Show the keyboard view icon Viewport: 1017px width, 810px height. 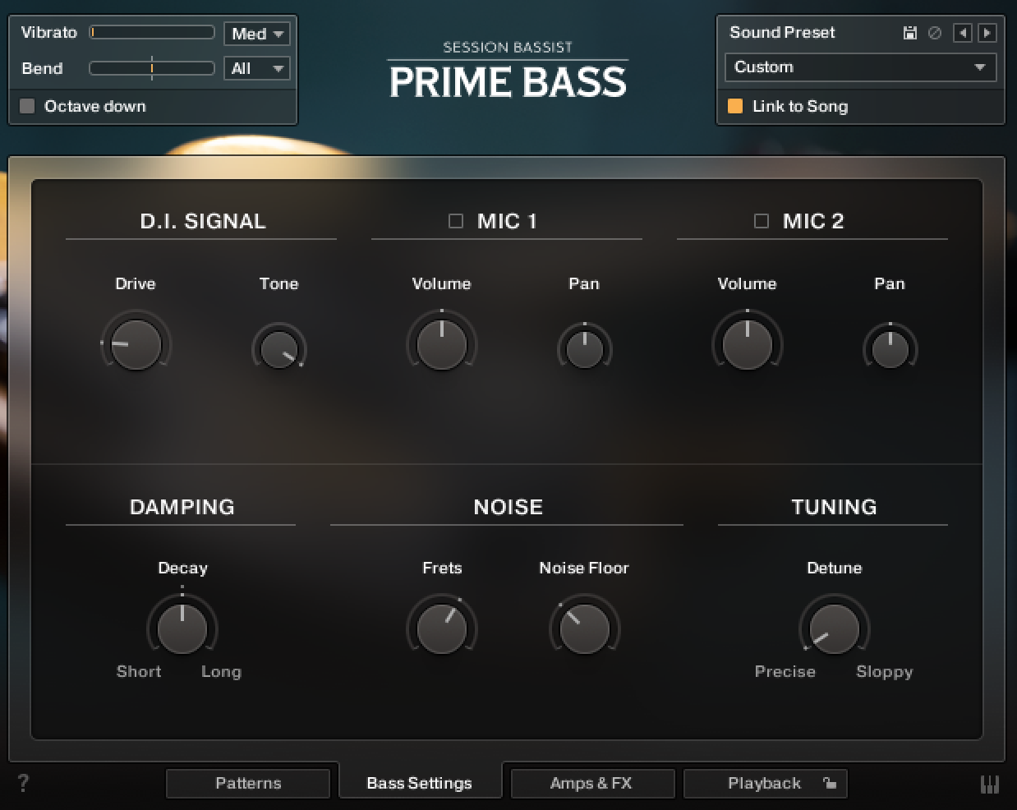tap(990, 784)
